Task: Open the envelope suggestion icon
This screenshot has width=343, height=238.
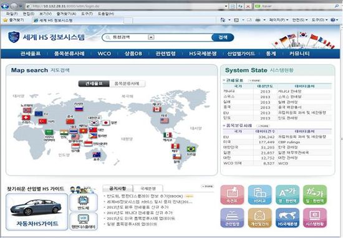Action: (x=259, y=217)
